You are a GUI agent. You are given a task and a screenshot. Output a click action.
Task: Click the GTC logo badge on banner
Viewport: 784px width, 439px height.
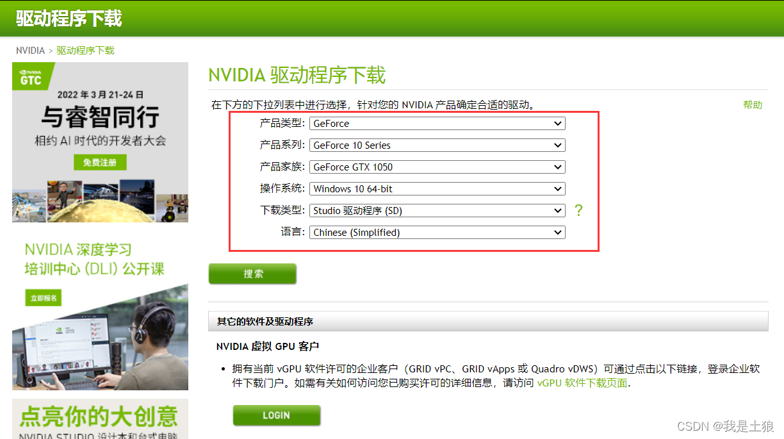click(x=31, y=76)
